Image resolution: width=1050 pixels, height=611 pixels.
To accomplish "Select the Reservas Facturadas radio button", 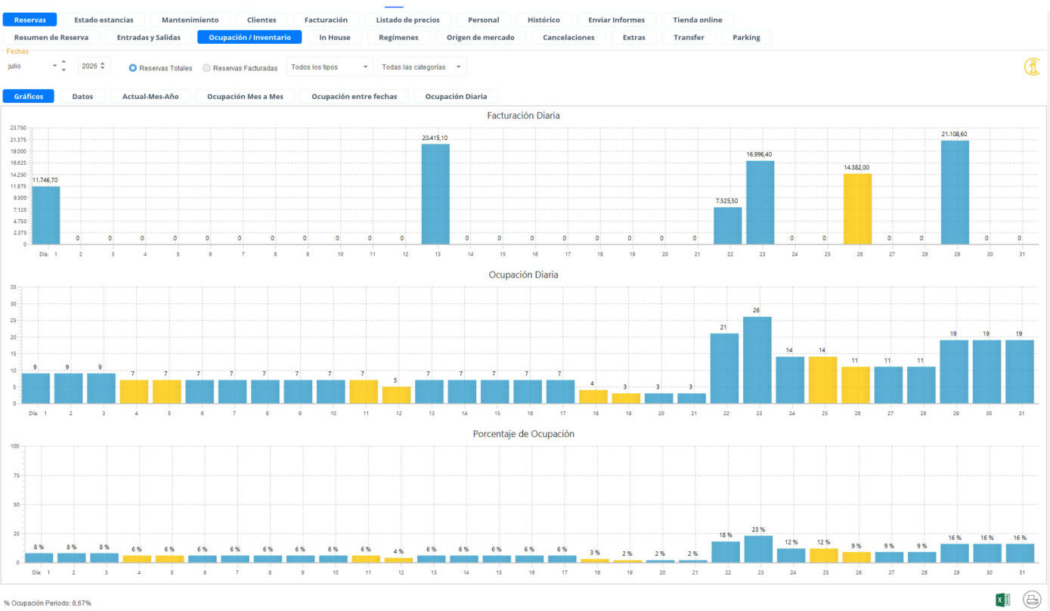I will pyautogui.click(x=206, y=67).
